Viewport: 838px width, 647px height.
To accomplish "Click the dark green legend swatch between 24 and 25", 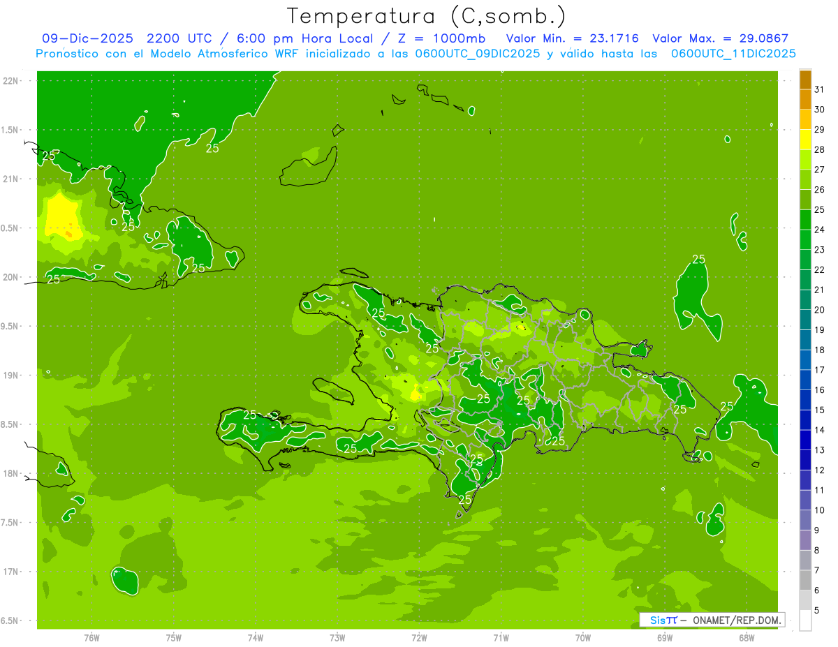I will (805, 219).
